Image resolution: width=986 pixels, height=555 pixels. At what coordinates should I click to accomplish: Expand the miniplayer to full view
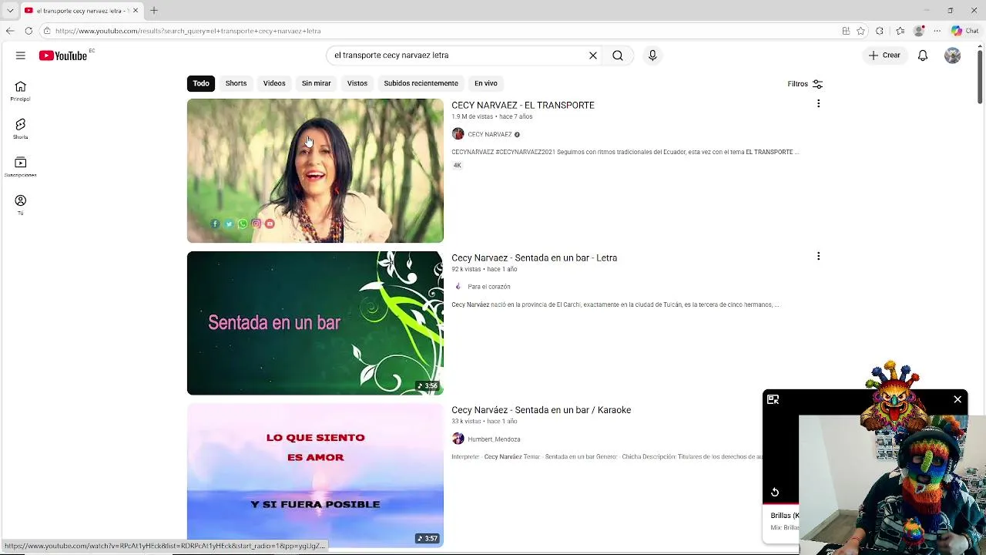pyautogui.click(x=773, y=399)
